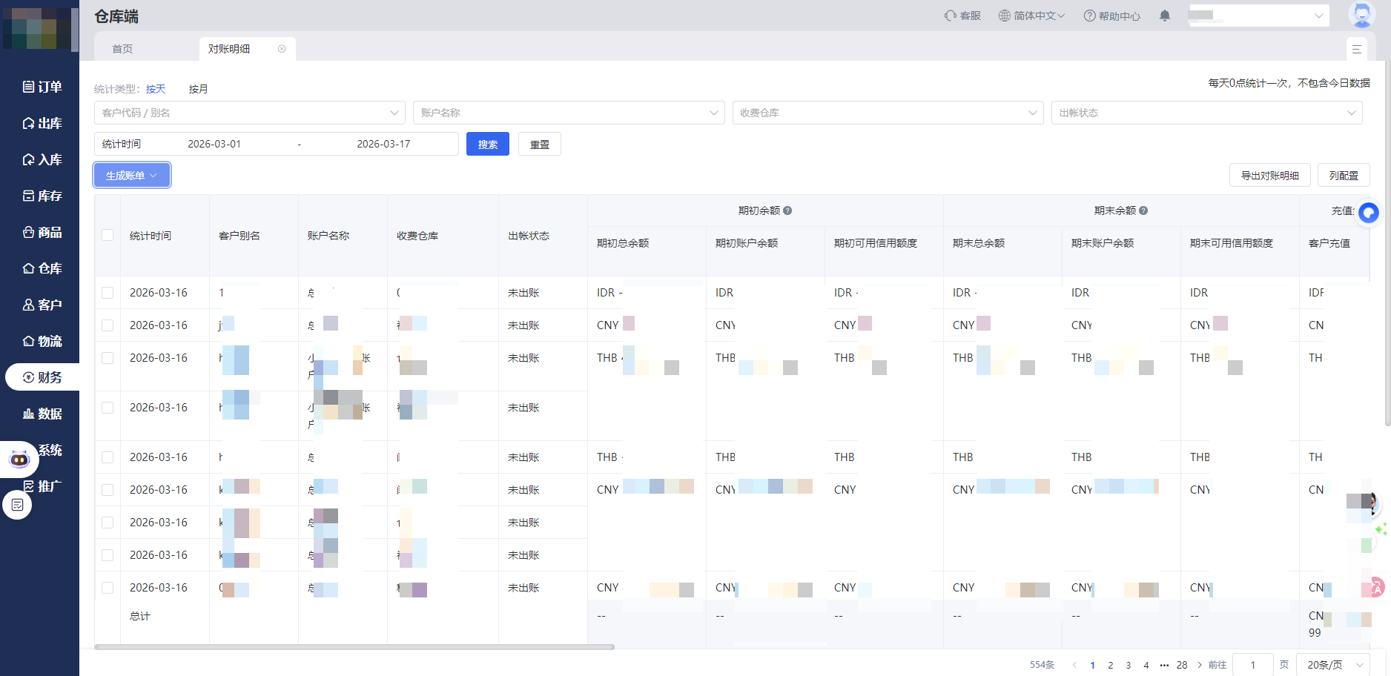
Task: Click the 期初余额 help tooltip icon
Action: tap(787, 211)
